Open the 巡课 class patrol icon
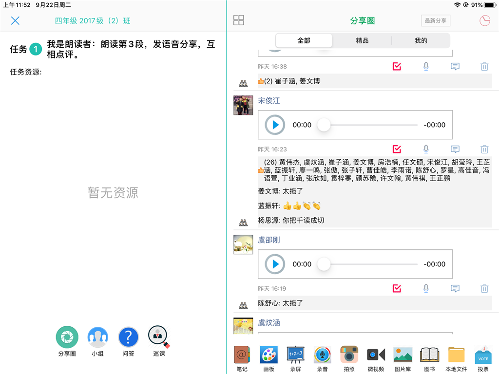499x374 pixels. [x=159, y=336]
